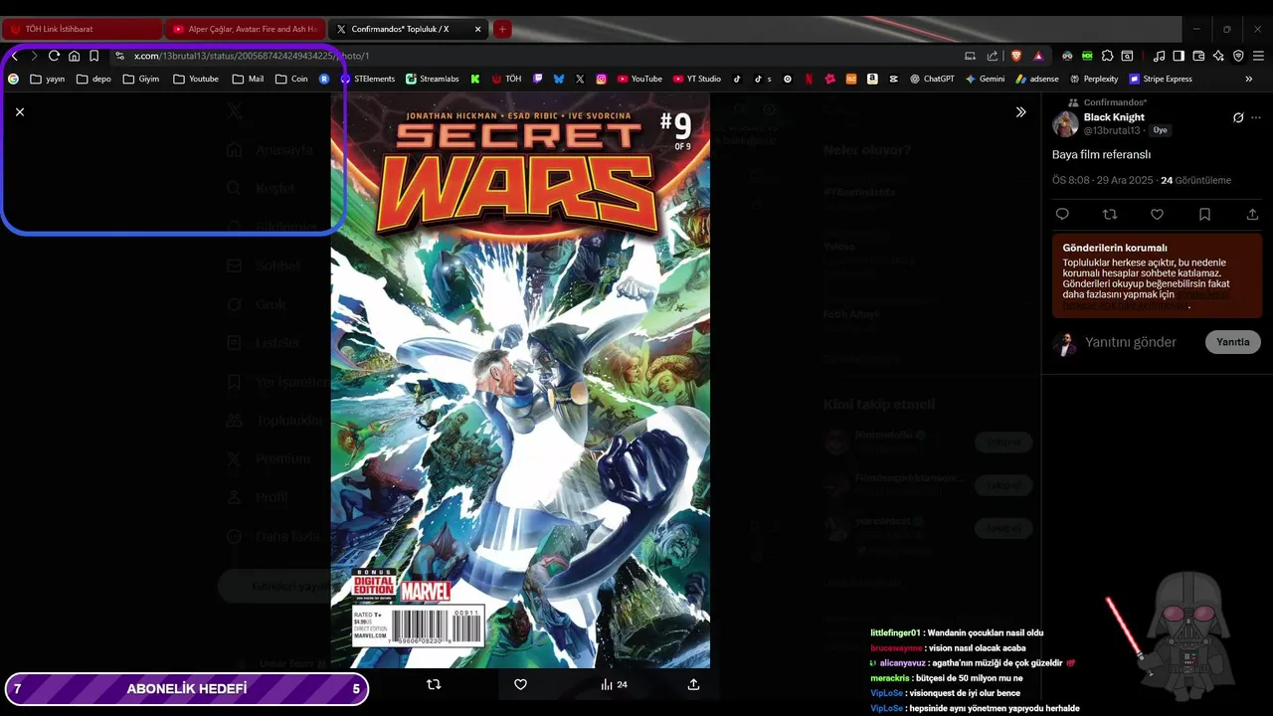
Task: Open the STElements bookmark
Action: pyautogui.click(x=367, y=79)
